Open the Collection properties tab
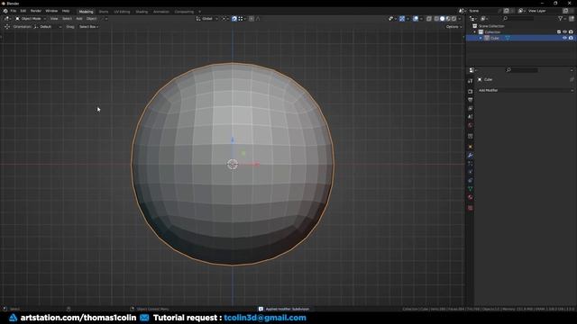The image size is (577, 324). coord(471,136)
